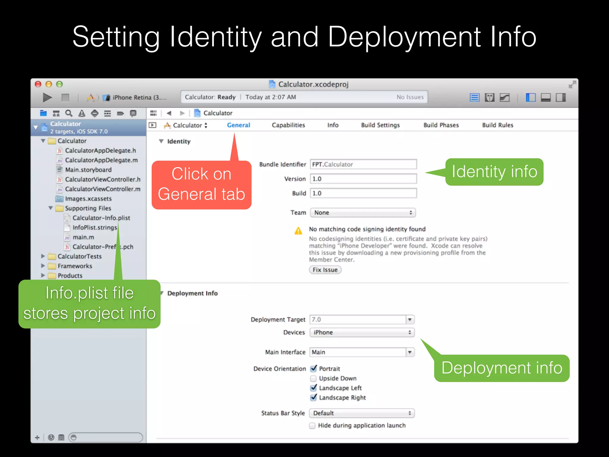Enable the Upside Down orientation checkbox

(x=313, y=378)
